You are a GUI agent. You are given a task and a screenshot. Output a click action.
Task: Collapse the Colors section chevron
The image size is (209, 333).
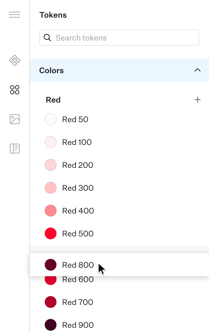(x=197, y=70)
